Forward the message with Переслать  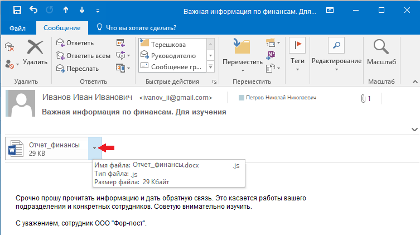[x=78, y=69]
